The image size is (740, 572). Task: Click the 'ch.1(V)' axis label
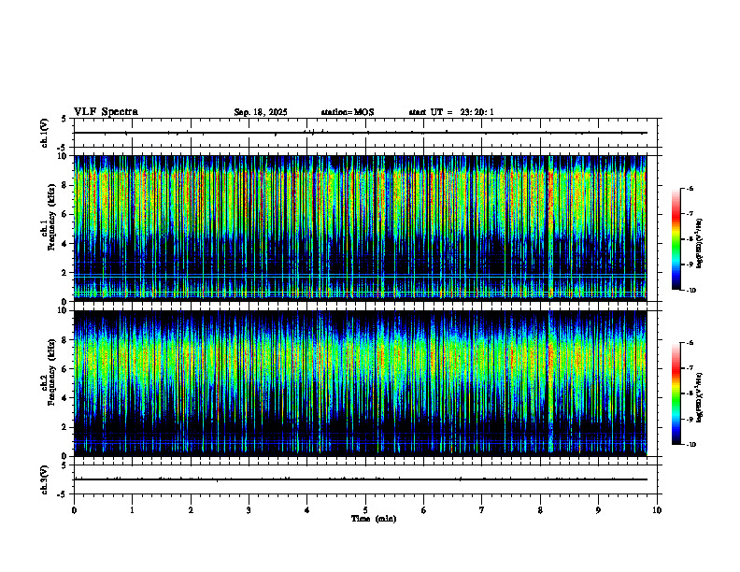pos(44,133)
